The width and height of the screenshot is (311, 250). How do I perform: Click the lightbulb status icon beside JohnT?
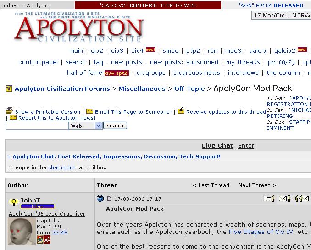13,201
